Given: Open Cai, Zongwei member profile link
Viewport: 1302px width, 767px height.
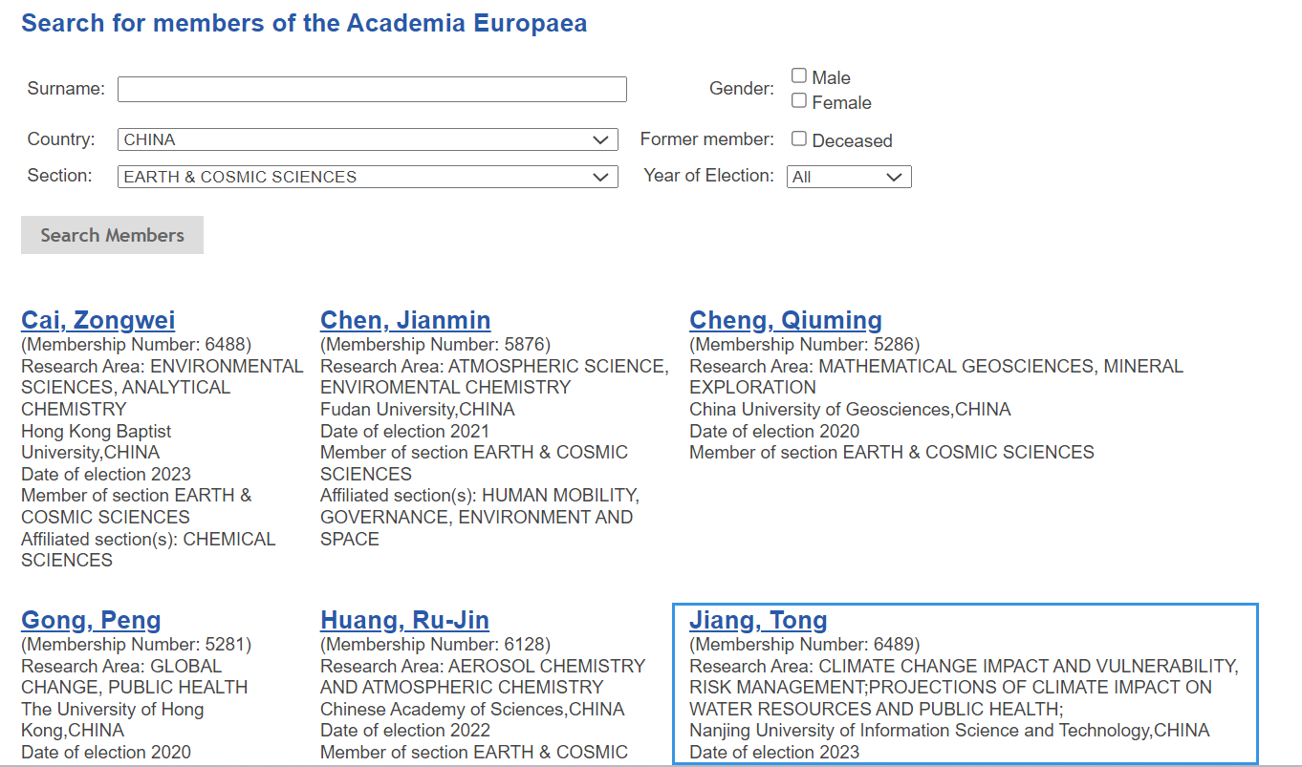Looking at the screenshot, I should (98, 320).
